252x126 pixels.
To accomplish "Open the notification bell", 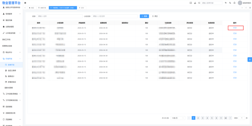I will [235, 3].
